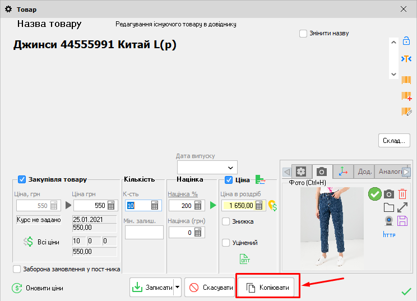Tick the Знижка checkbox
This screenshot has height=301, width=417.
click(x=226, y=221)
